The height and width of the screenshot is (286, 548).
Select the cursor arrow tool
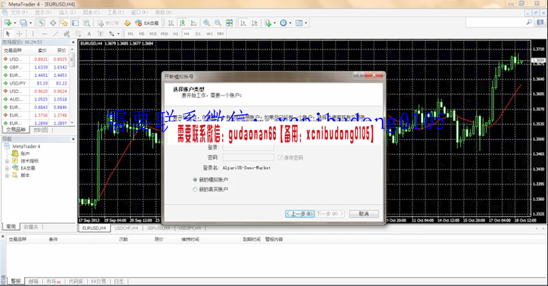pos(8,34)
